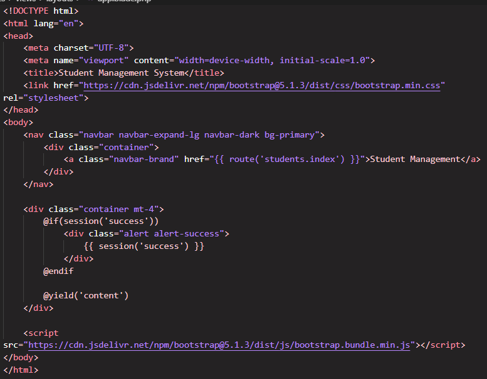Click the opening <body> tag
The height and width of the screenshot is (379, 487).
coord(18,123)
